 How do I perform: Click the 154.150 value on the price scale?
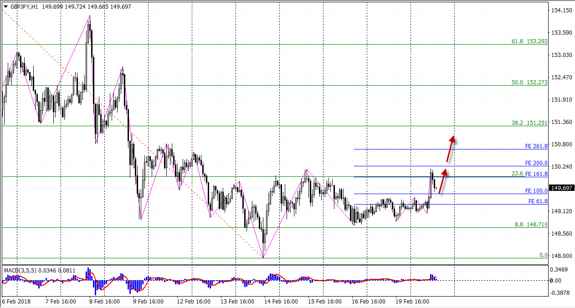(x=561, y=10)
